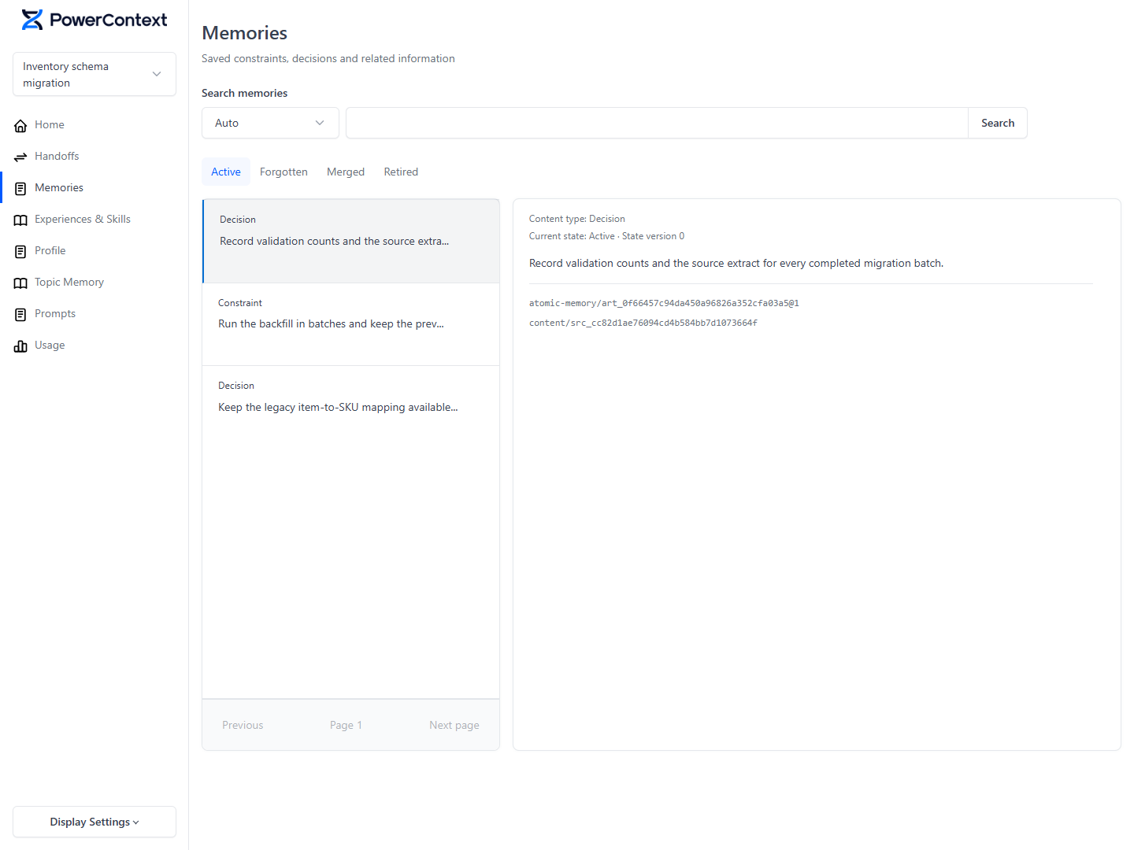Click the Memories page heading
This screenshot has height=850, width=1134.
tap(245, 33)
